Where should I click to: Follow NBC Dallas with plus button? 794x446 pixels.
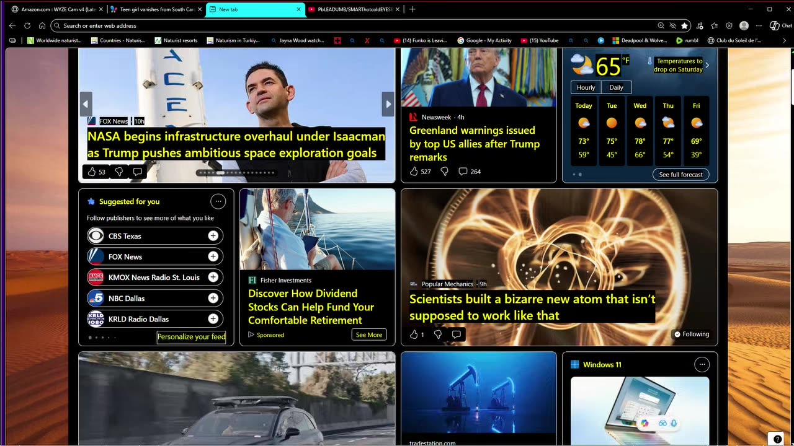pos(213,298)
